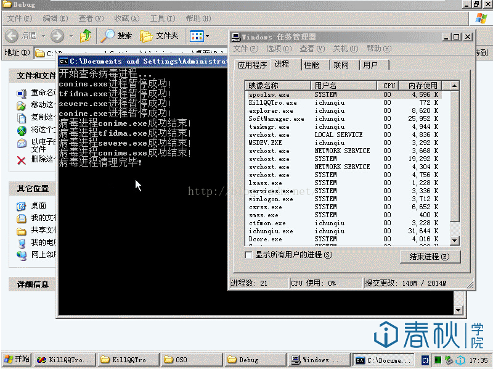Toggle the 文件夹 folders pane button
Viewport: 493px width, 369px height.
pyautogui.click(x=160, y=36)
